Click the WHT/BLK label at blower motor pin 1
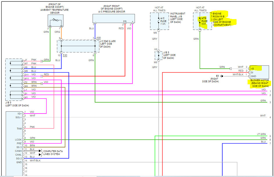Viewport: 274px width, 177px height. pyautogui.click(x=238, y=75)
